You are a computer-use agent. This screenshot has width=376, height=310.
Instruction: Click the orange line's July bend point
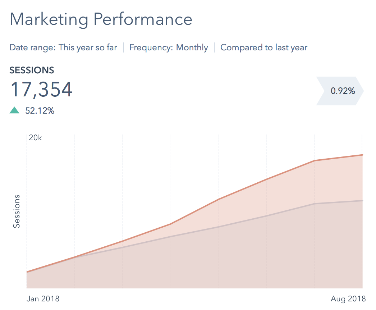[315, 160]
